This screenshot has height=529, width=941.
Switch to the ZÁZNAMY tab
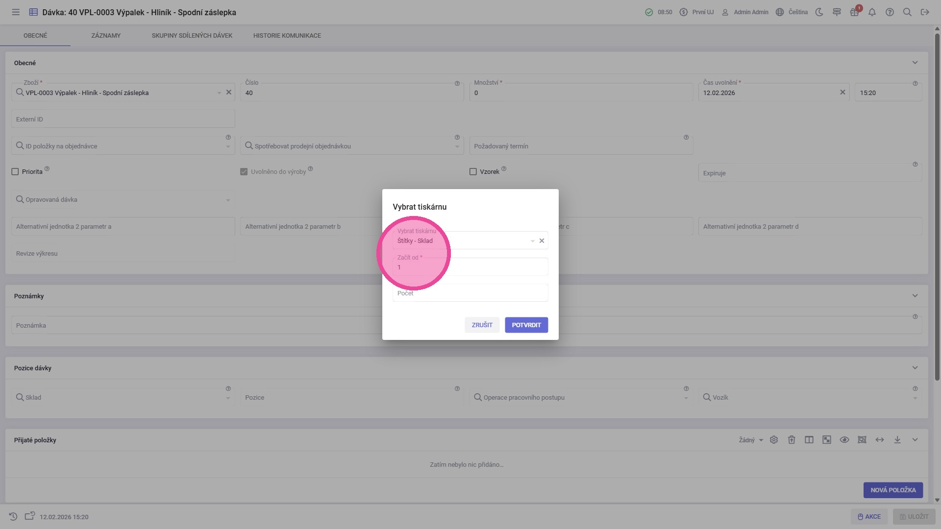106,36
